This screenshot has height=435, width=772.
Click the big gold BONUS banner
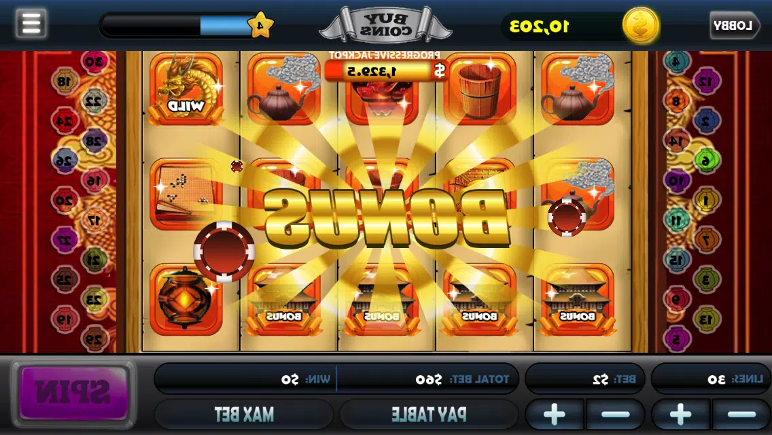tap(385, 217)
